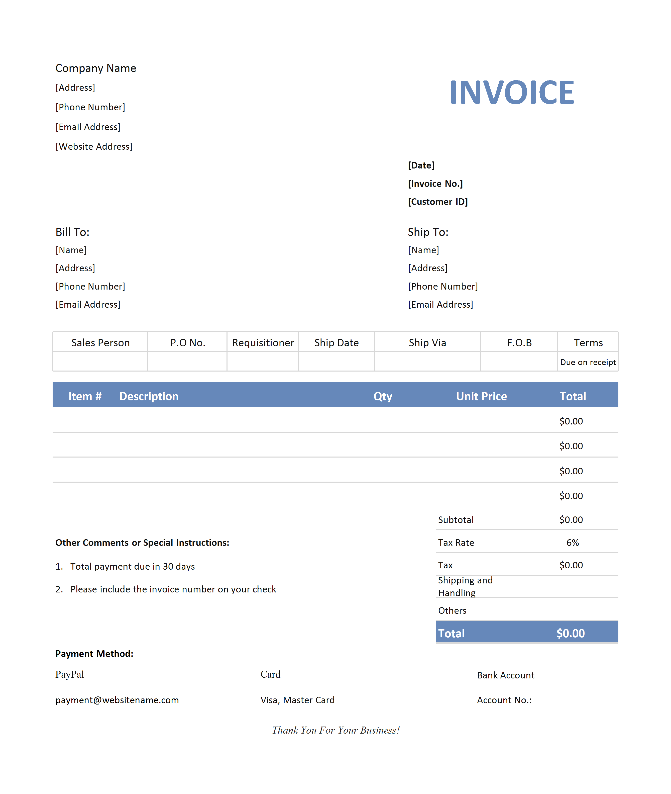Screen dimensions: 671x794
Task: Click the "Payment Method:" heading
Action: pyautogui.click(x=94, y=654)
